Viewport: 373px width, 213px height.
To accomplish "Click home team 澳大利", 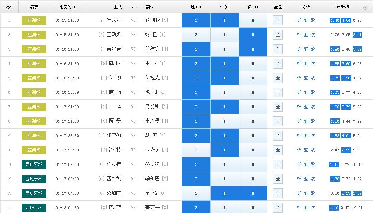I will (114, 20).
